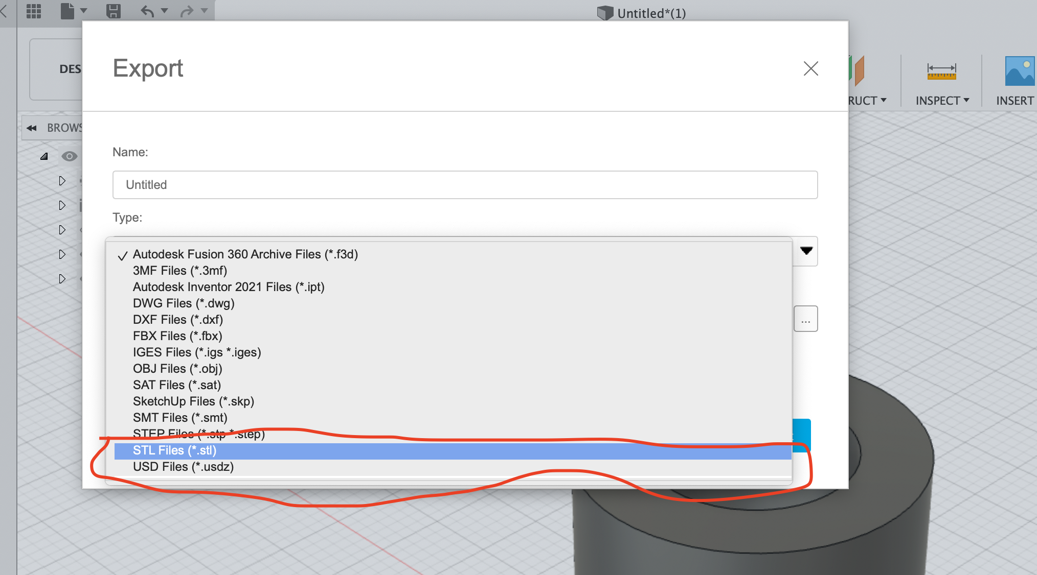Expand the third Browser tree item
This screenshot has width=1037, height=575.
coord(62,230)
